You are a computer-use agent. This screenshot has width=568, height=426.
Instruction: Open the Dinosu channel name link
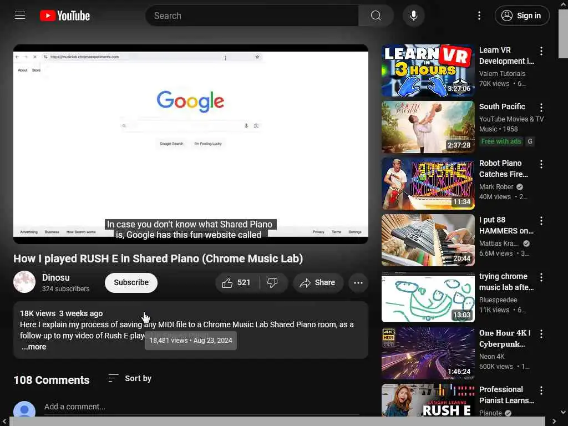click(56, 277)
